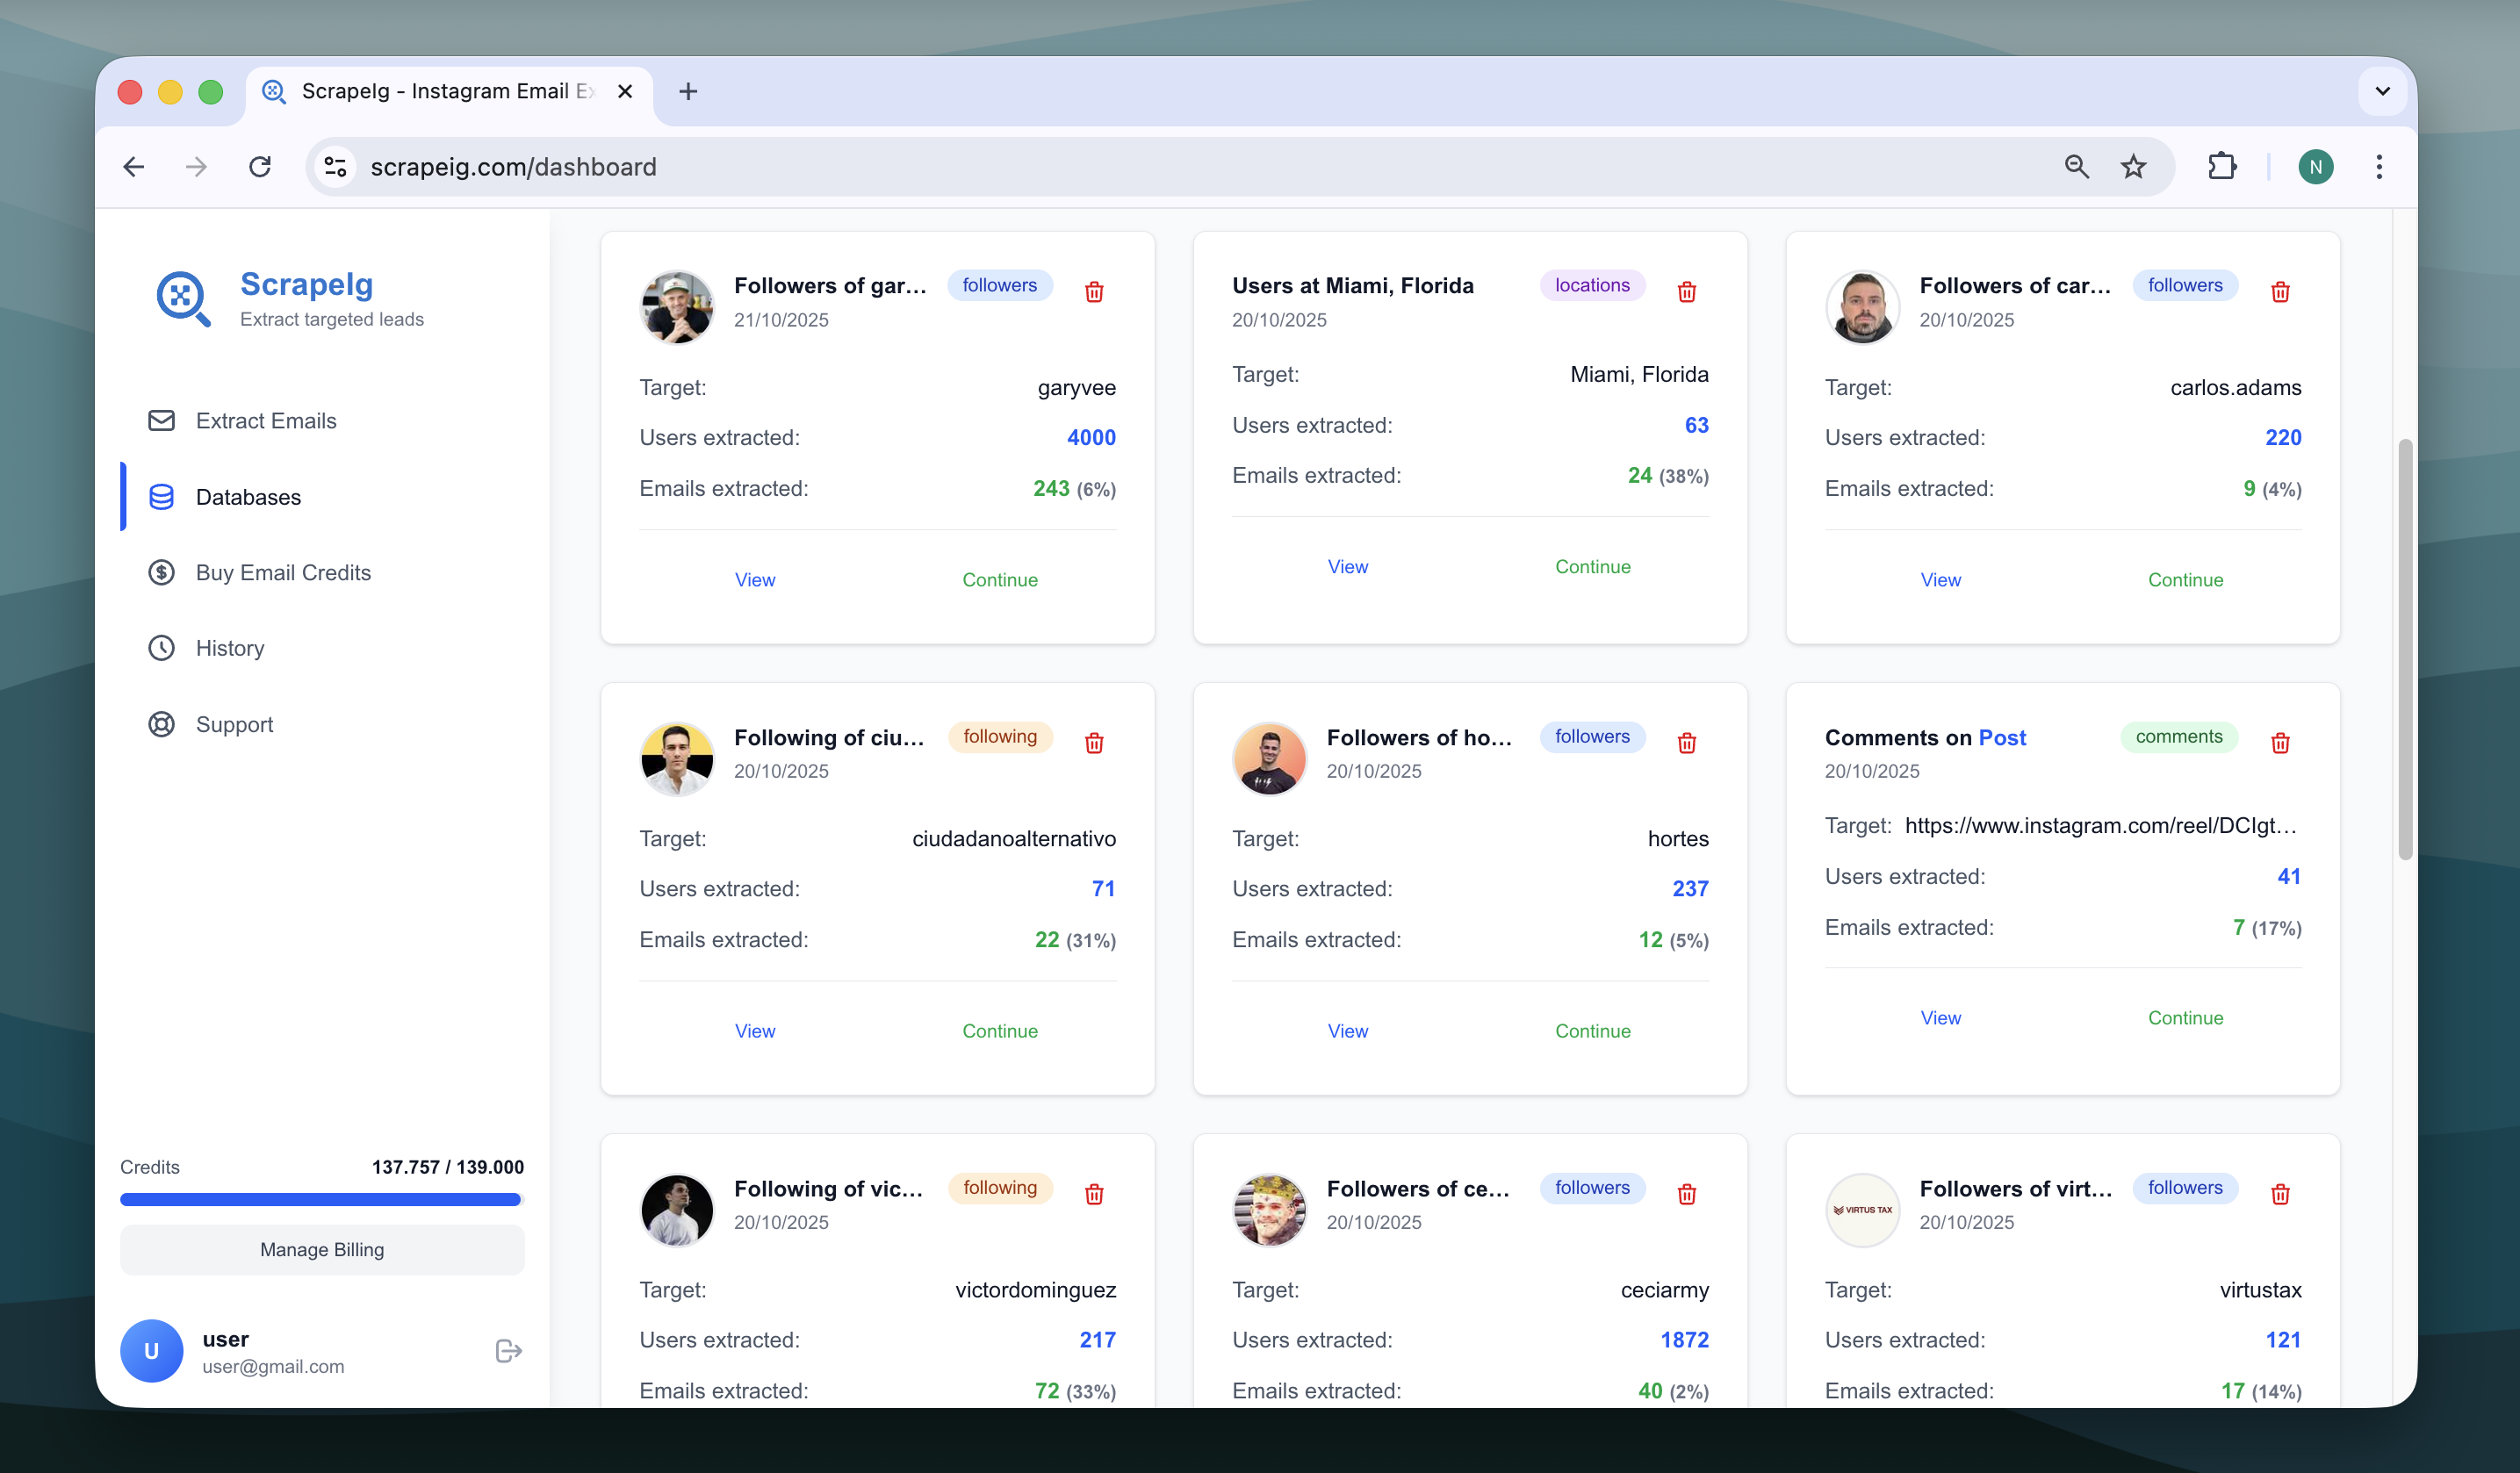
Task: Delete the Comments on Post database
Action: [2279, 743]
